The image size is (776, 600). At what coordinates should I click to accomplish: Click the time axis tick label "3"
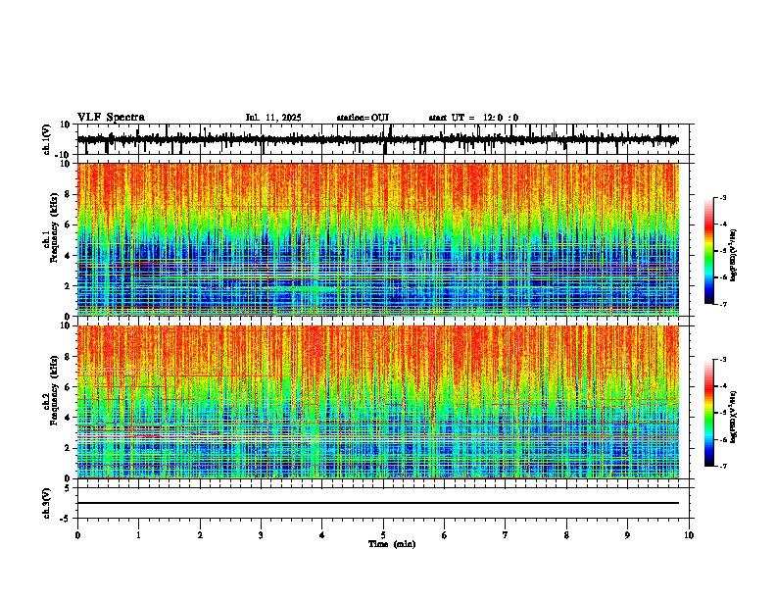tap(261, 535)
